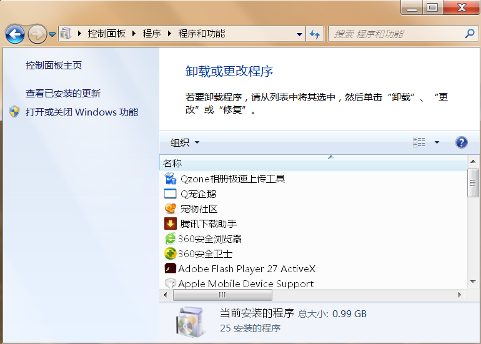Open recent pages dropdown next to Forward
481x344 pixels.
[x=52, y=34]
